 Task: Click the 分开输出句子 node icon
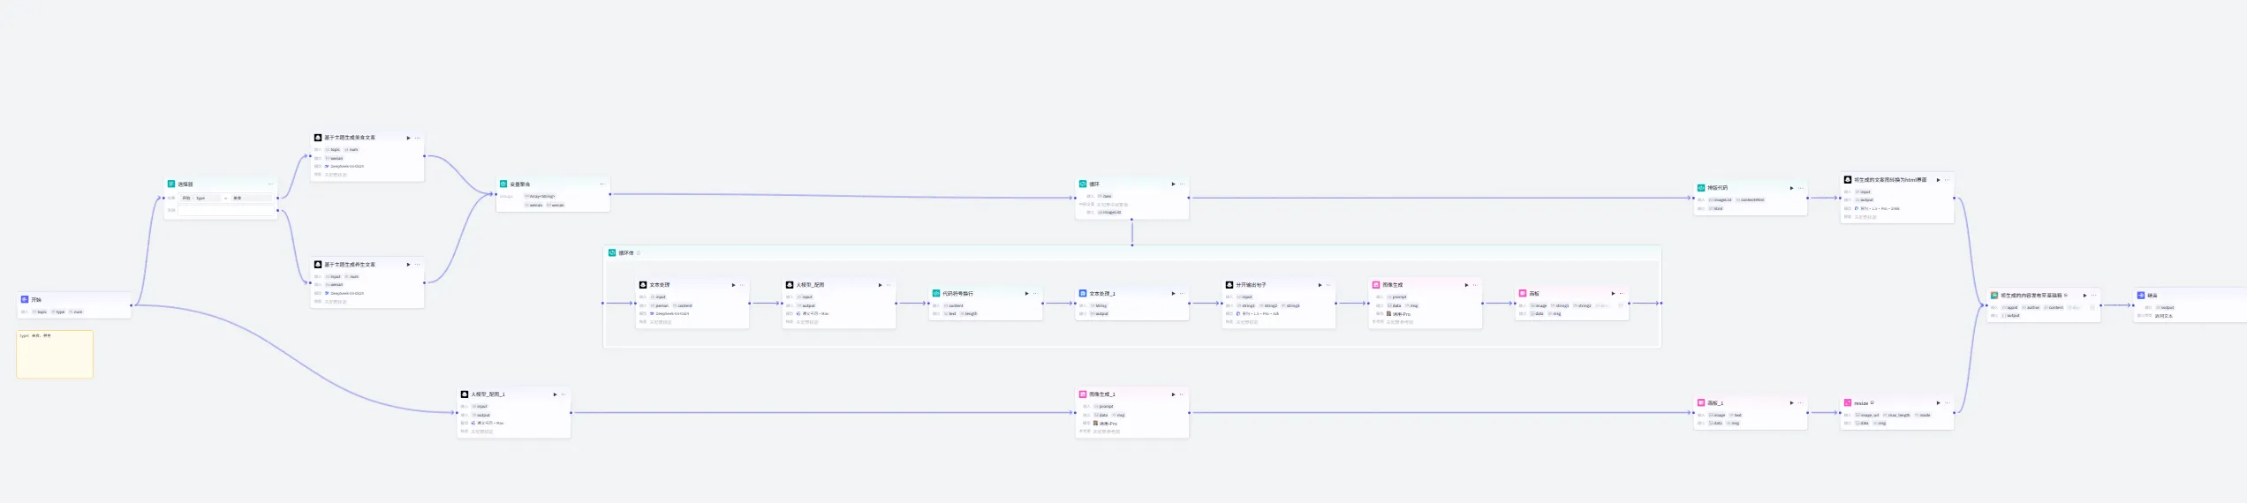(x=1229, y=284)
